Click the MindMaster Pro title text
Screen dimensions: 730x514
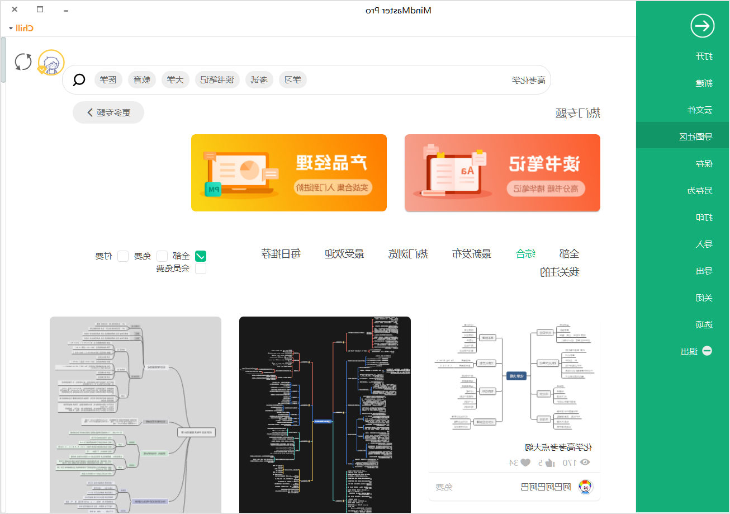click(x=398, y=10)
